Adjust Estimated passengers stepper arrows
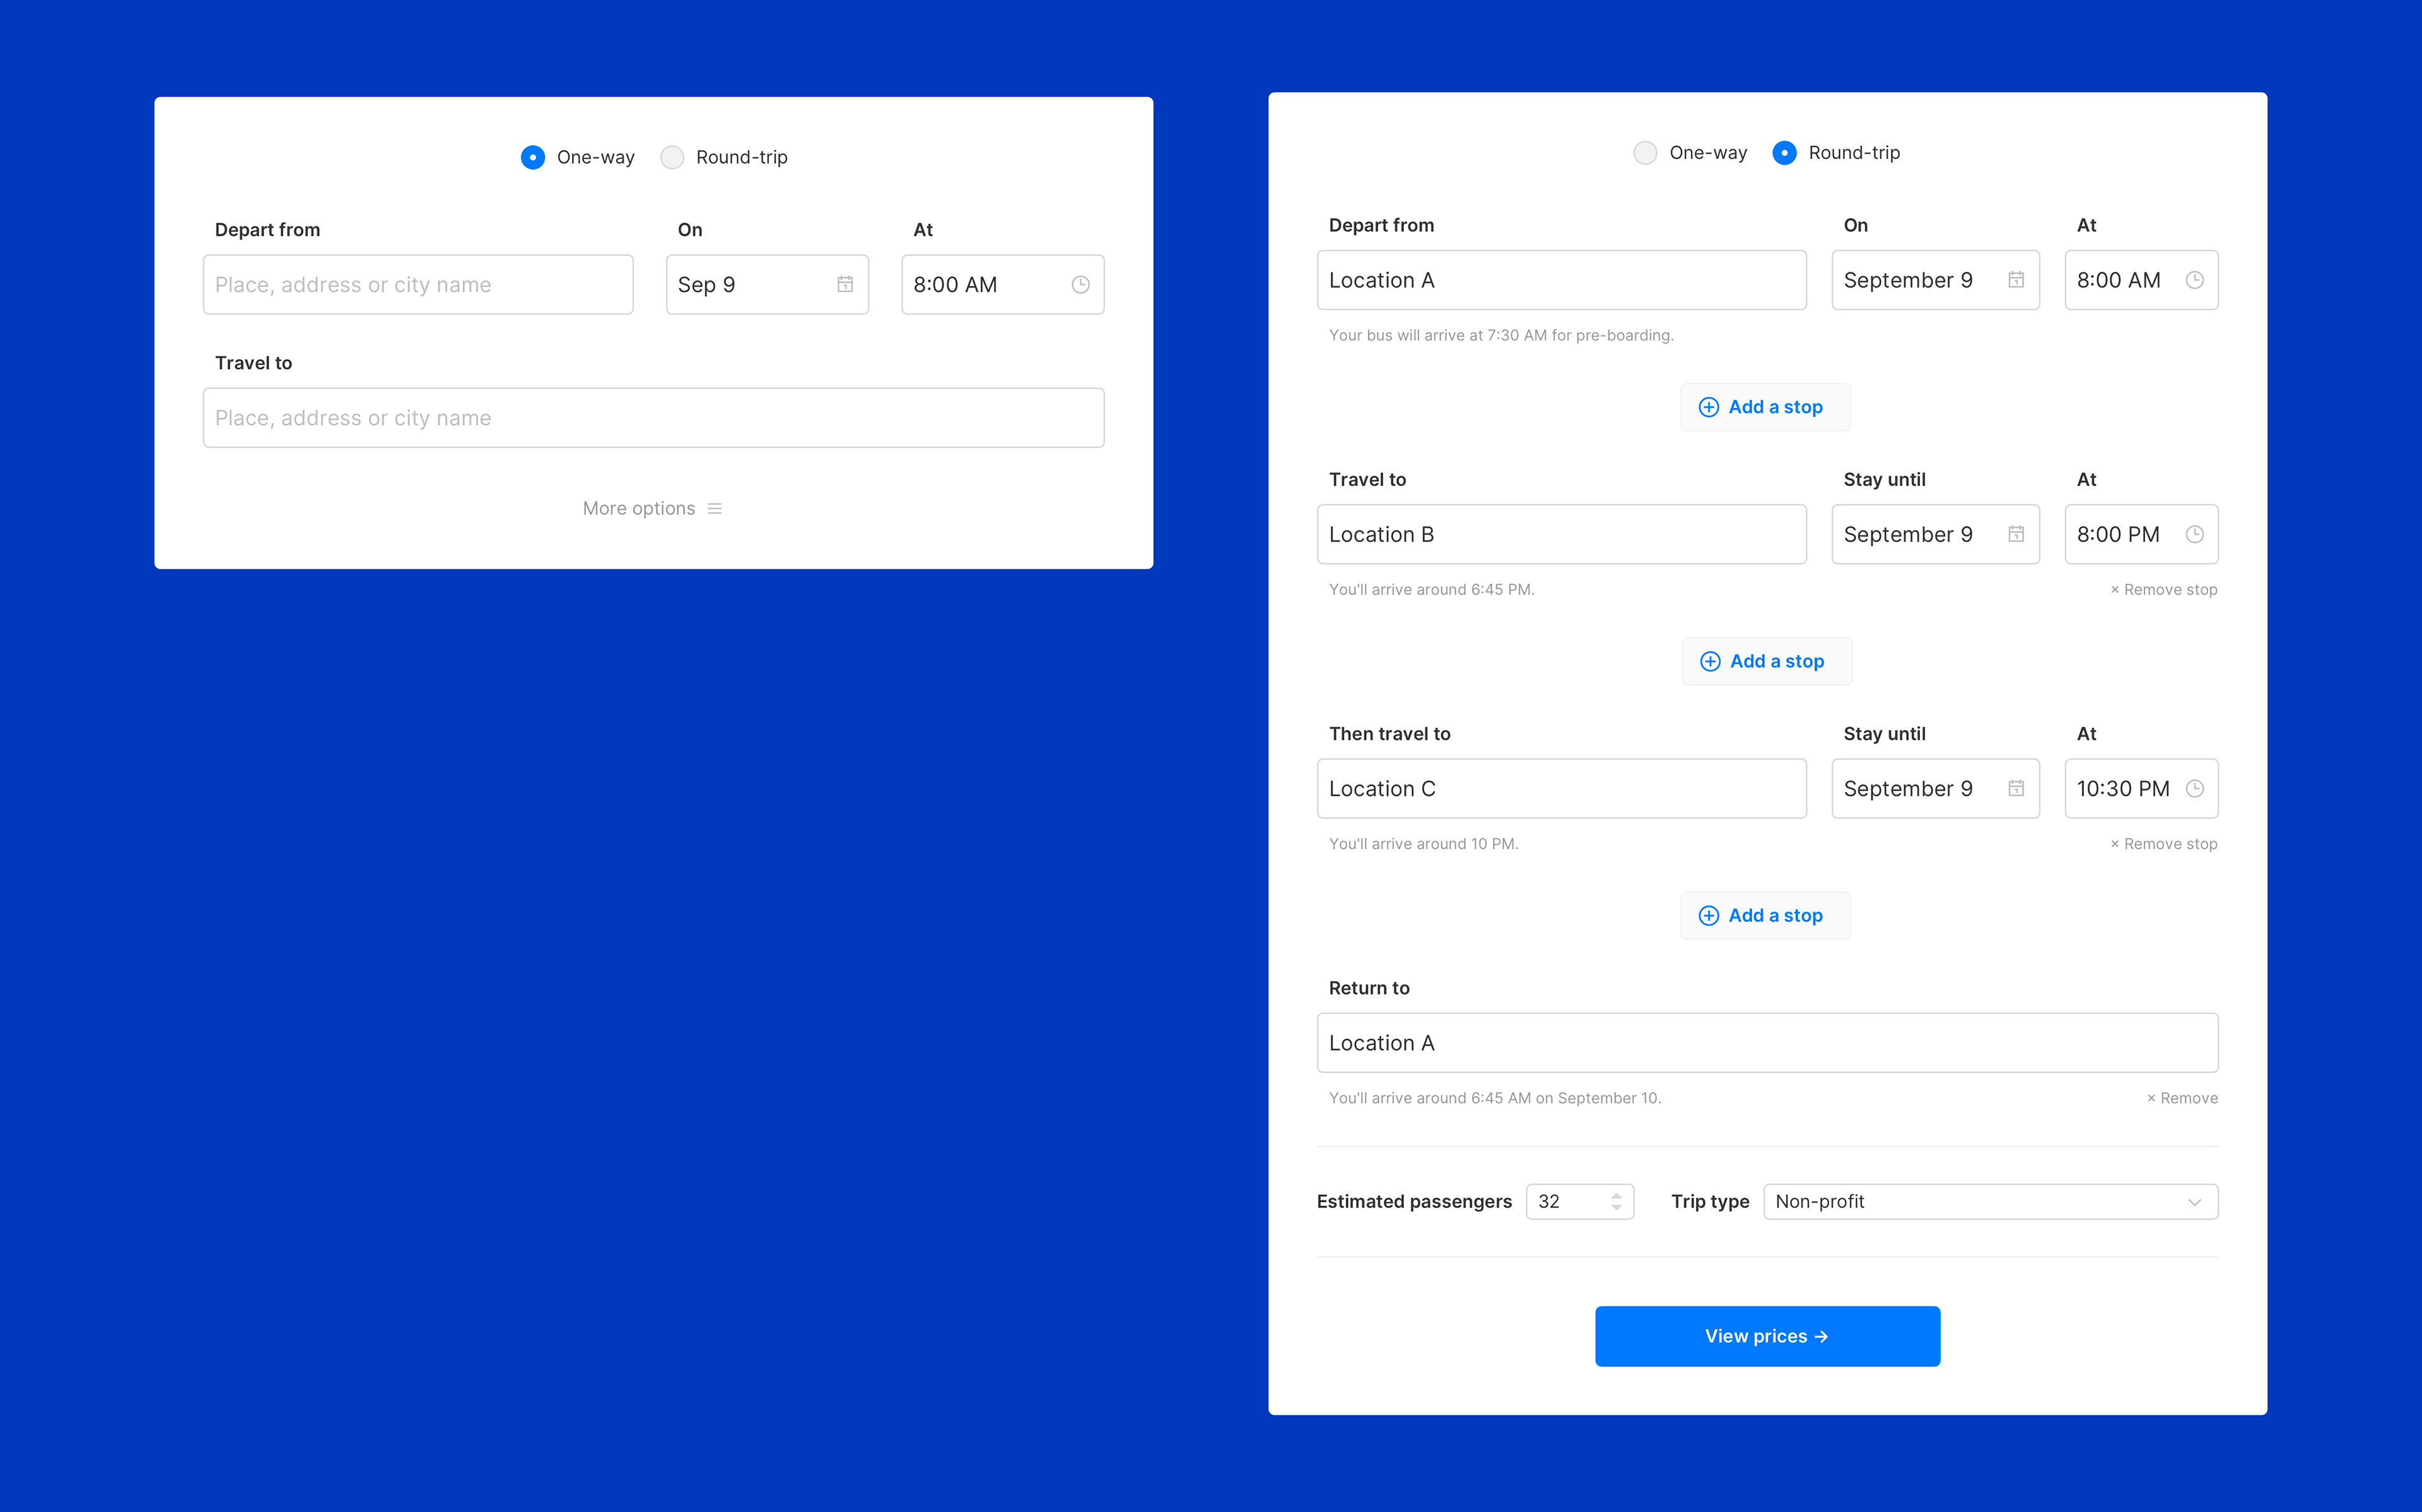Screen dimensions: 2422x1512 pyautogui.click(x=1616, y=1202)
